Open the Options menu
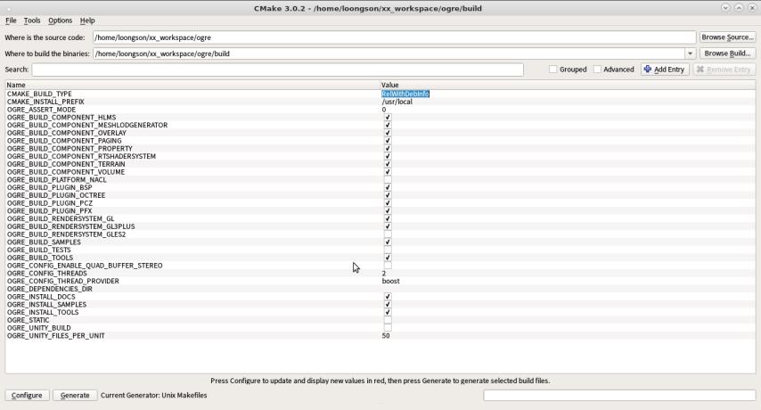This screenshot has height=410, width=761. click(61, 20)
